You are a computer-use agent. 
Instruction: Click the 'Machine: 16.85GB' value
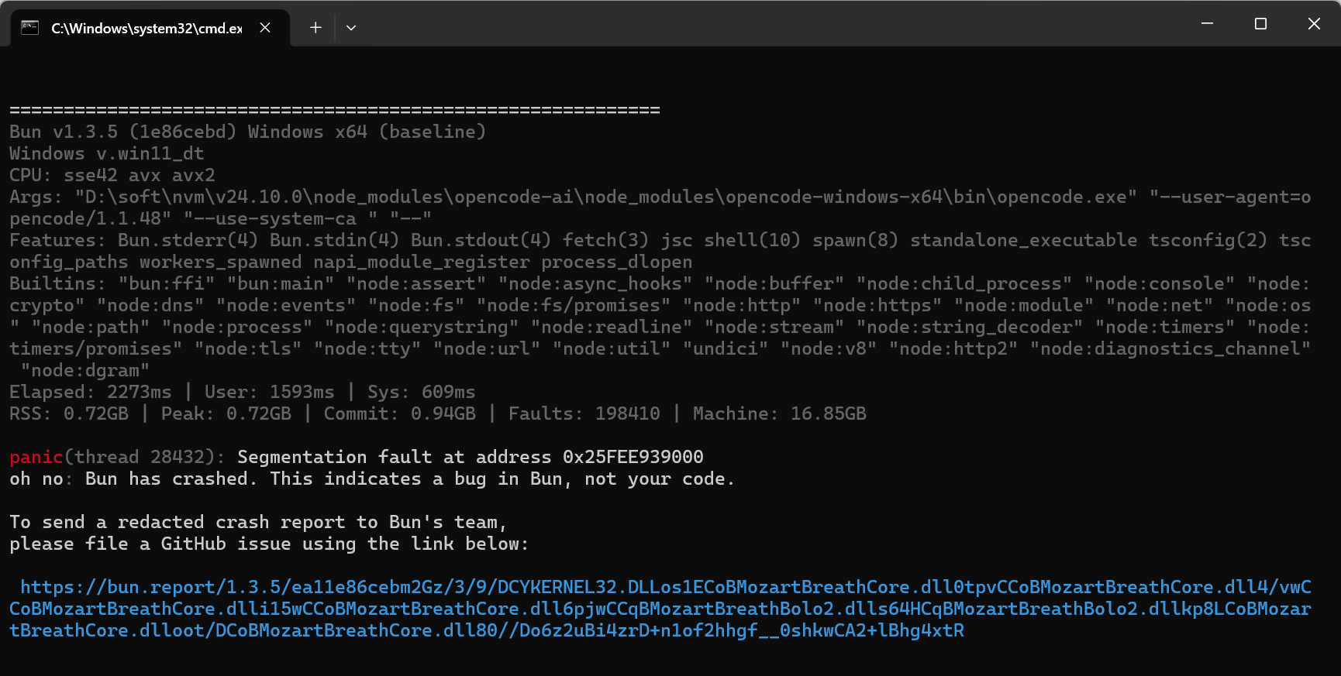point(780,413)
